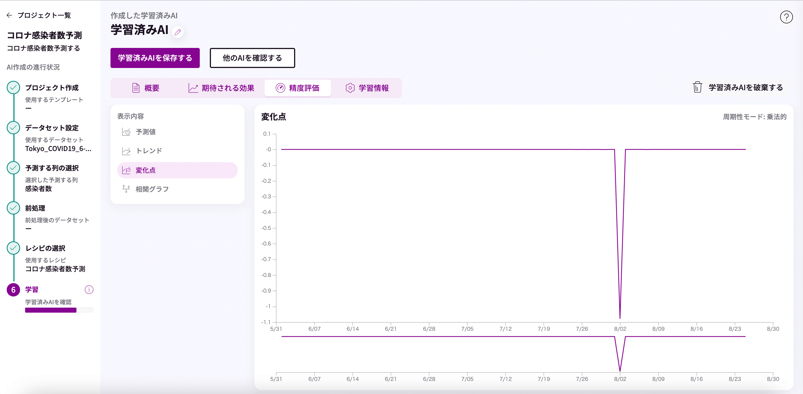Click the データセット設定 step title

tap(52, 128)
